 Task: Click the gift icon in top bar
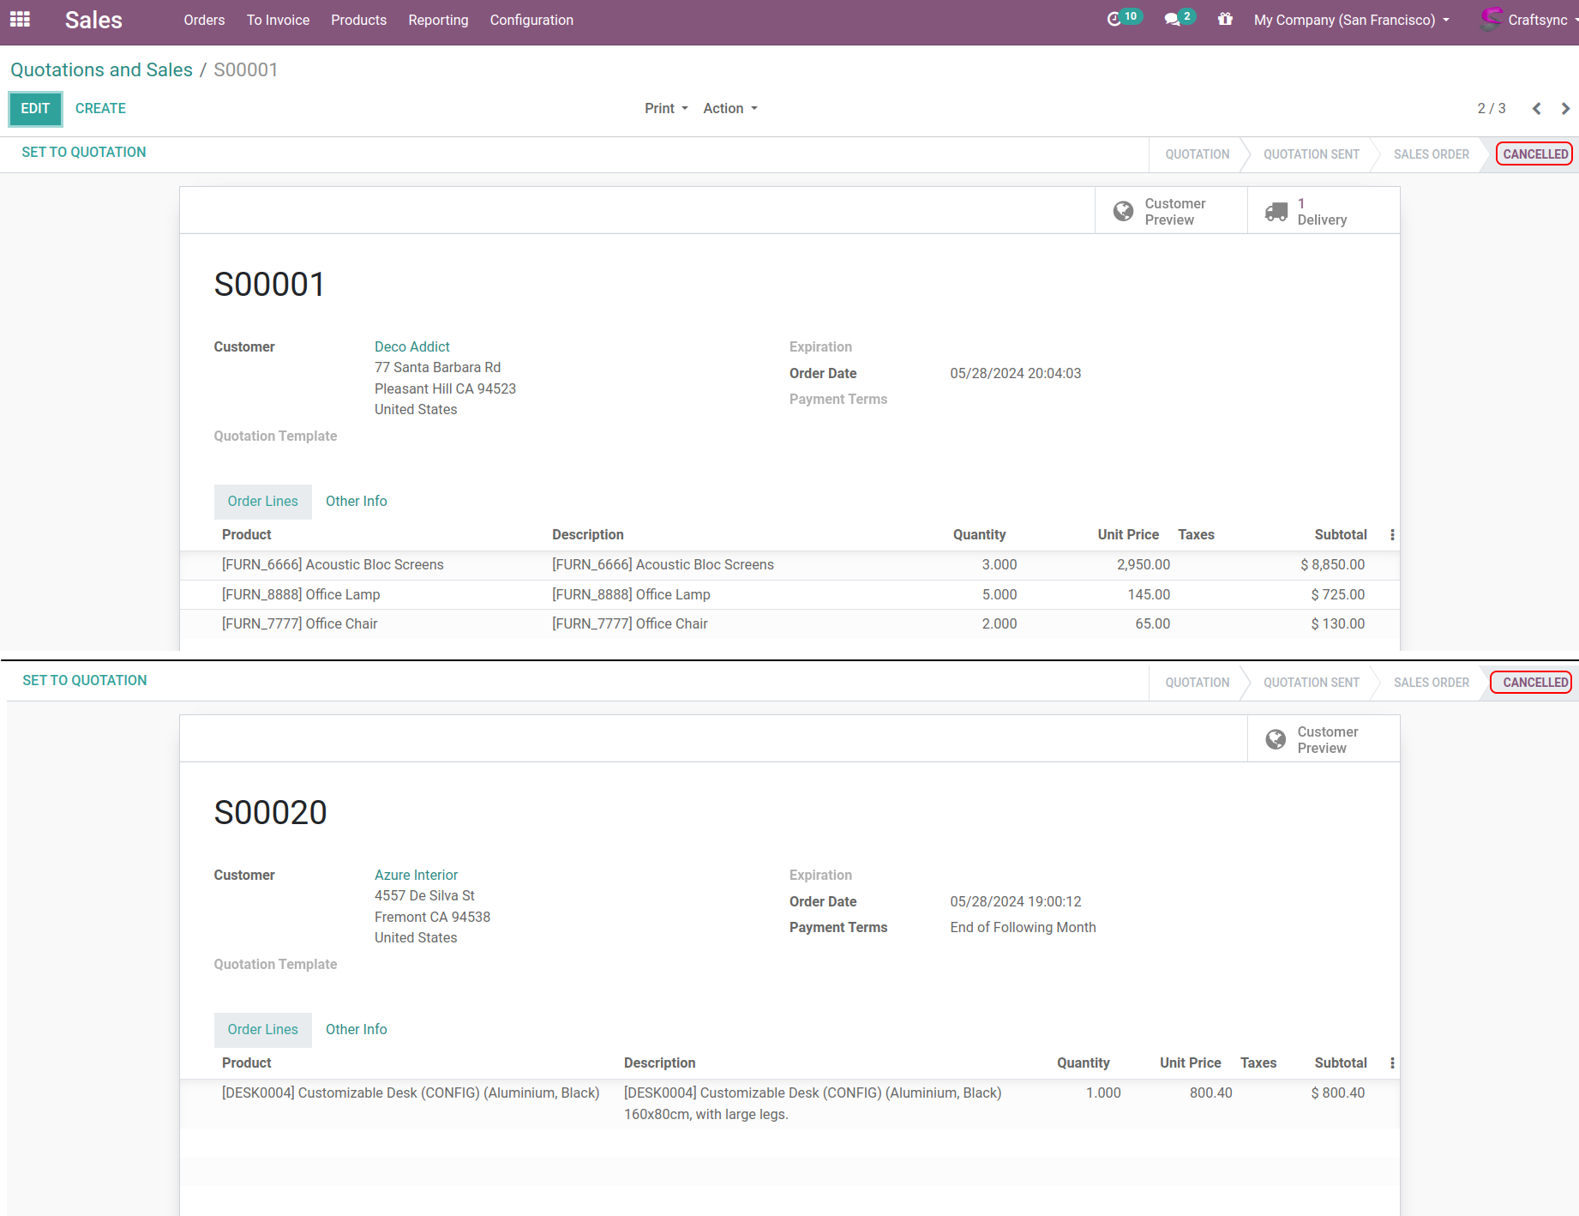click(1225, 19)
